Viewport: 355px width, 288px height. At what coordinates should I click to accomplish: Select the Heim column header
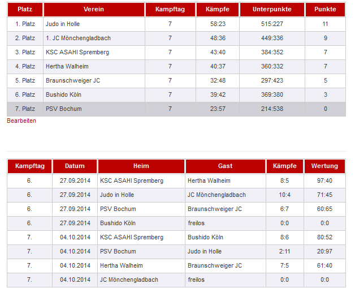pos(141,166)
